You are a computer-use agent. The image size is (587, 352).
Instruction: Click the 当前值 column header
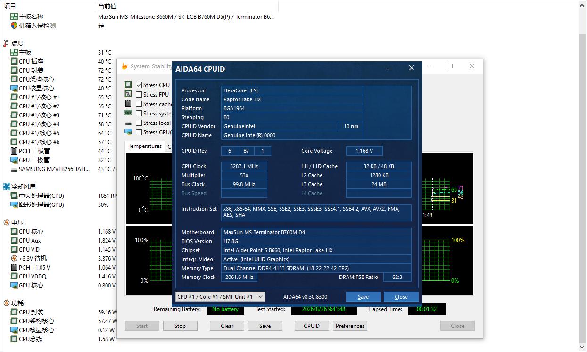(186, 6)
